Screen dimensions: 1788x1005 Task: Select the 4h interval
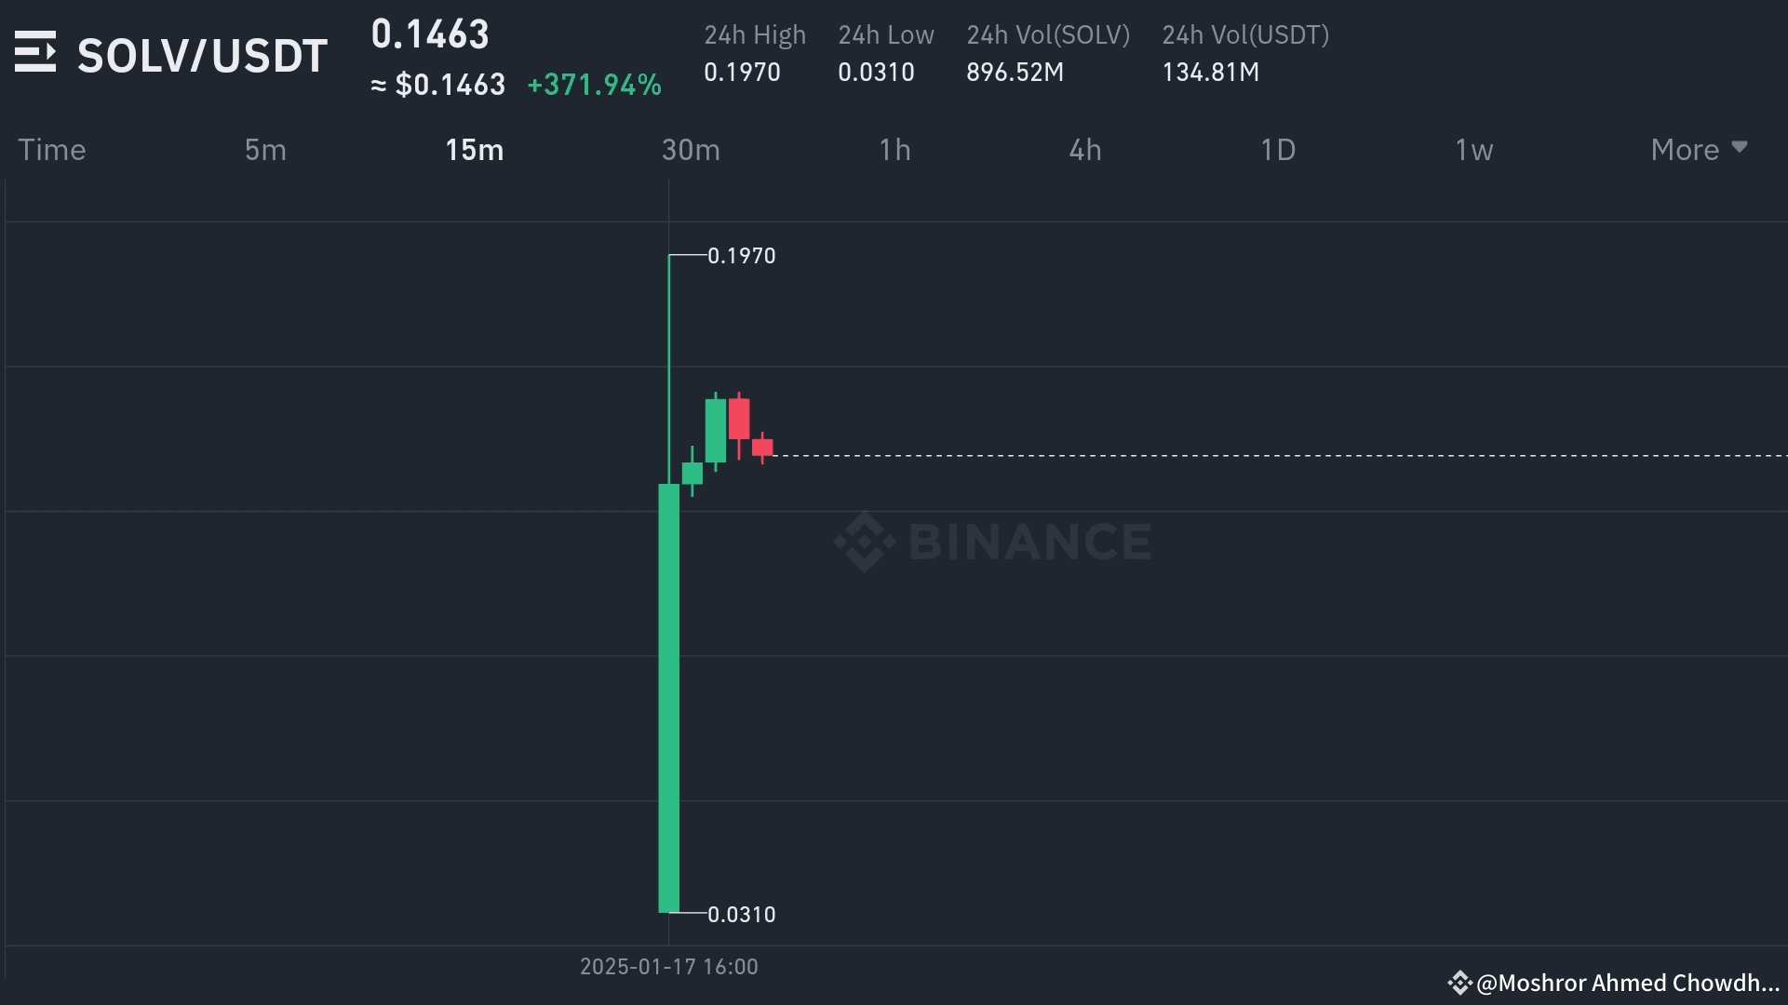1084,150
